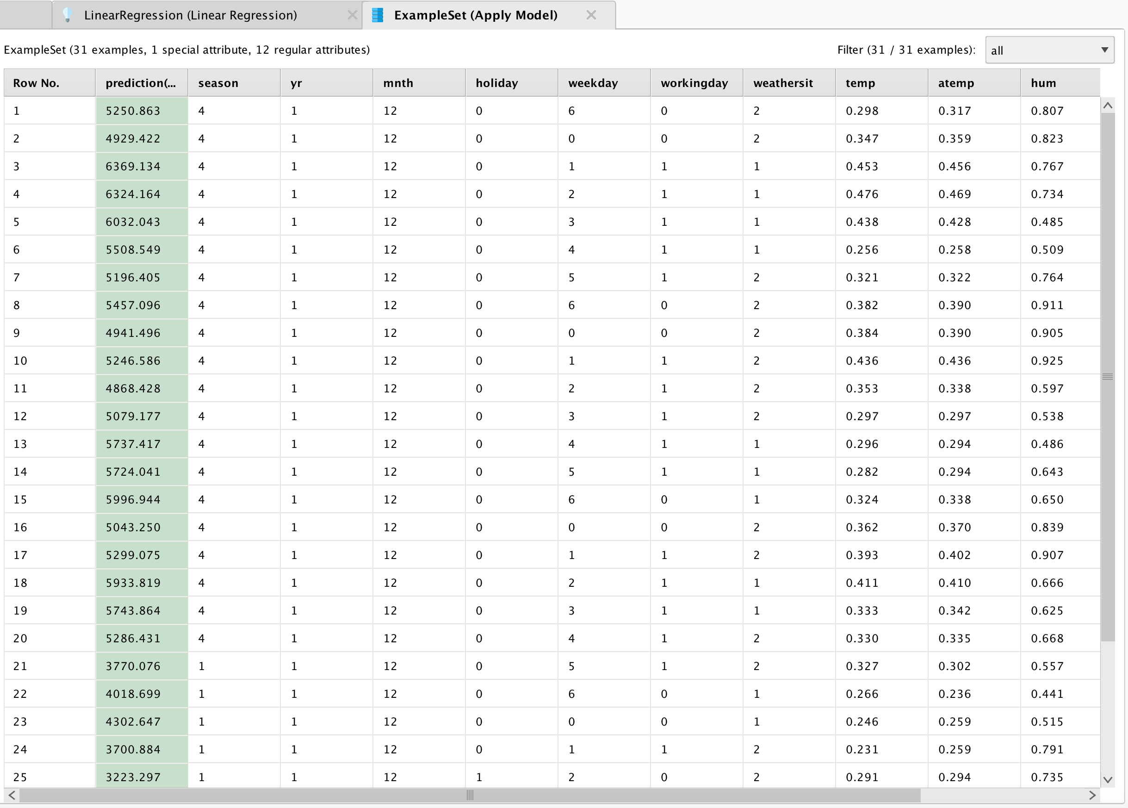Click atemp value 0.469 in row 4
Screen dimensions: 1128x808
click(974, 194)
